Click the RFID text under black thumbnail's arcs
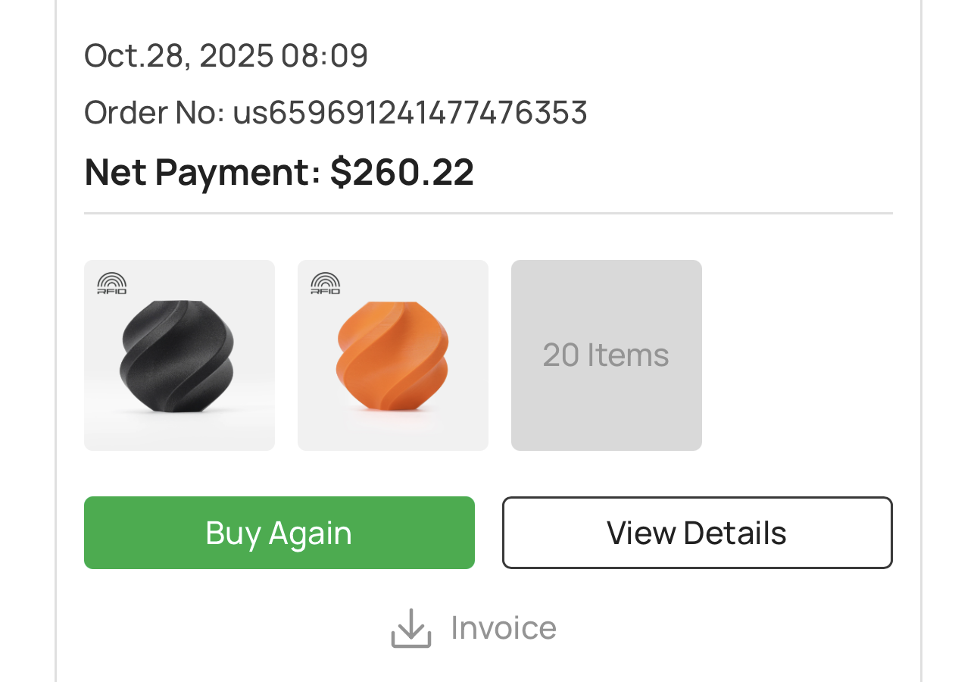The height and width of the screenshot is (682, 977). point(112,291)
